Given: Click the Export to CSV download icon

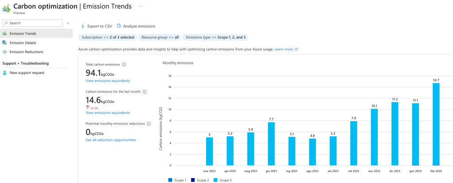Looking at the screenshot, I should click(x=83, y=26).
